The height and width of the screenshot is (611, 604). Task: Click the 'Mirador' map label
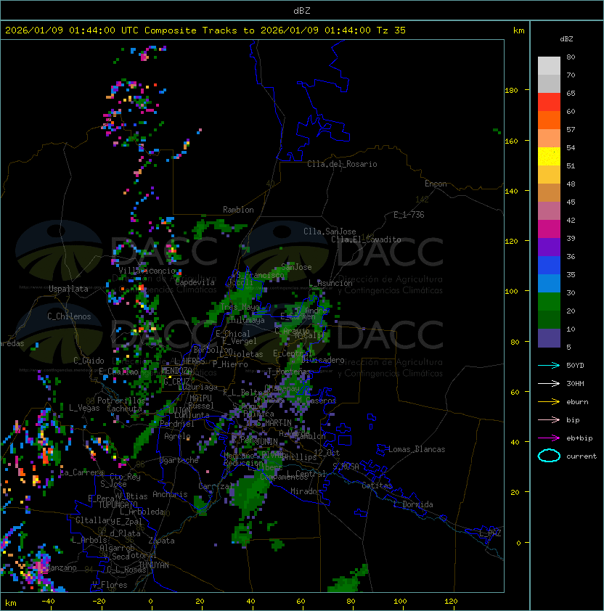point(306,491)
